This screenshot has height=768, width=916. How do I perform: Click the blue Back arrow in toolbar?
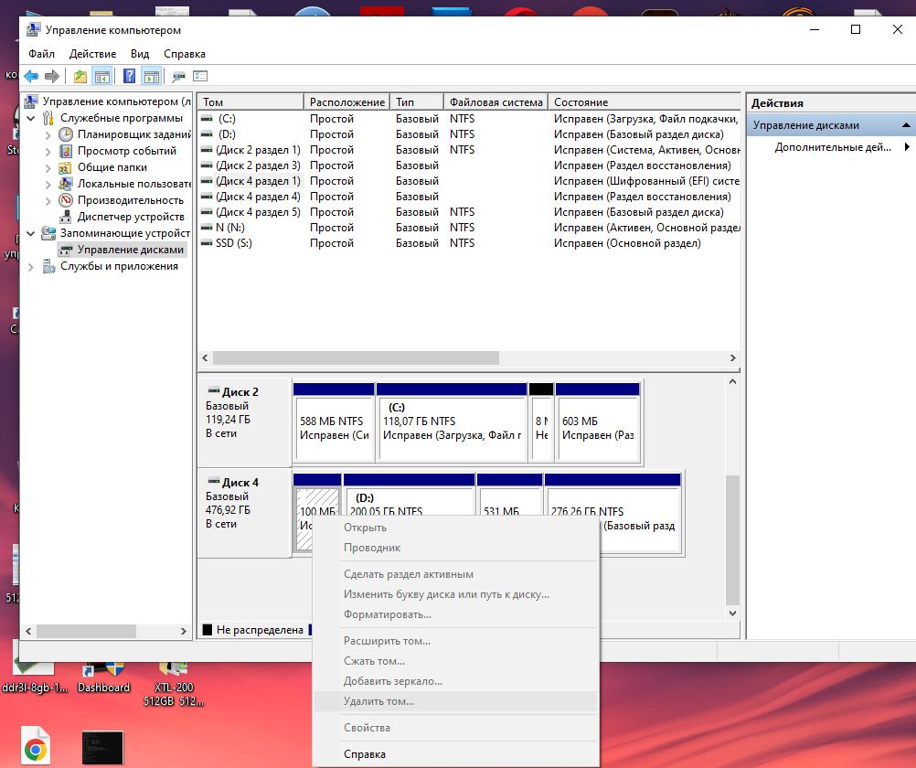click(32, 76)
